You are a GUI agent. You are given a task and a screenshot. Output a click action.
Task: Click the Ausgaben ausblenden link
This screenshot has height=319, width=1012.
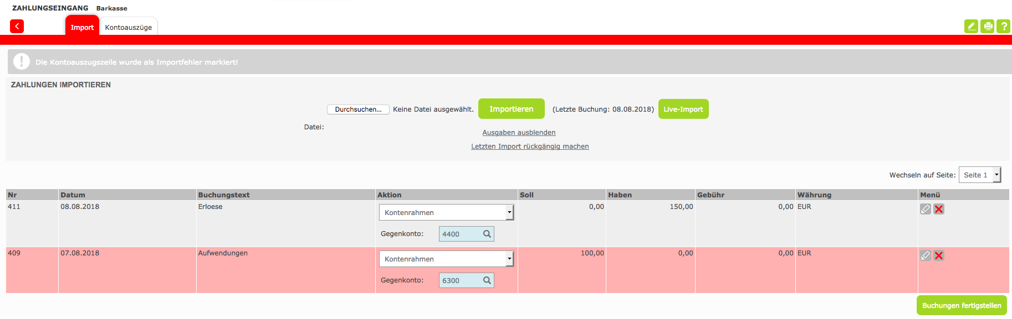click(x=519, y=133)
